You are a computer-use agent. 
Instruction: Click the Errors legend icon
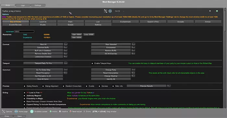click(84, 111)
